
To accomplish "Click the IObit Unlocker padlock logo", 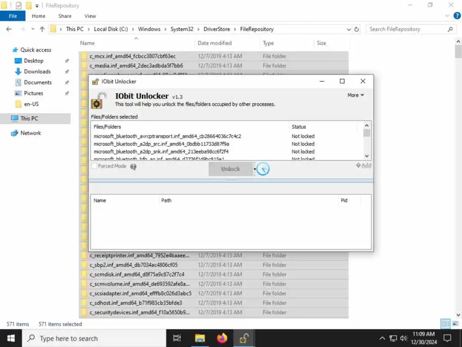I will (98, 100).
